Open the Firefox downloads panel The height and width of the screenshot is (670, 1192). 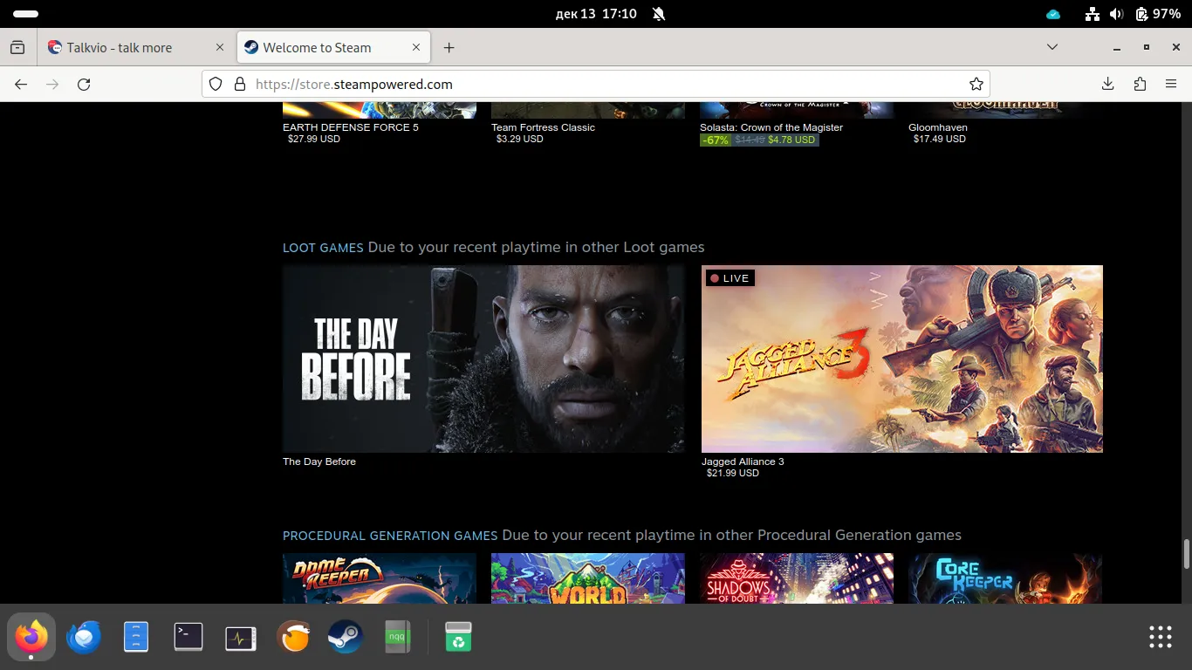point(1107,85)
